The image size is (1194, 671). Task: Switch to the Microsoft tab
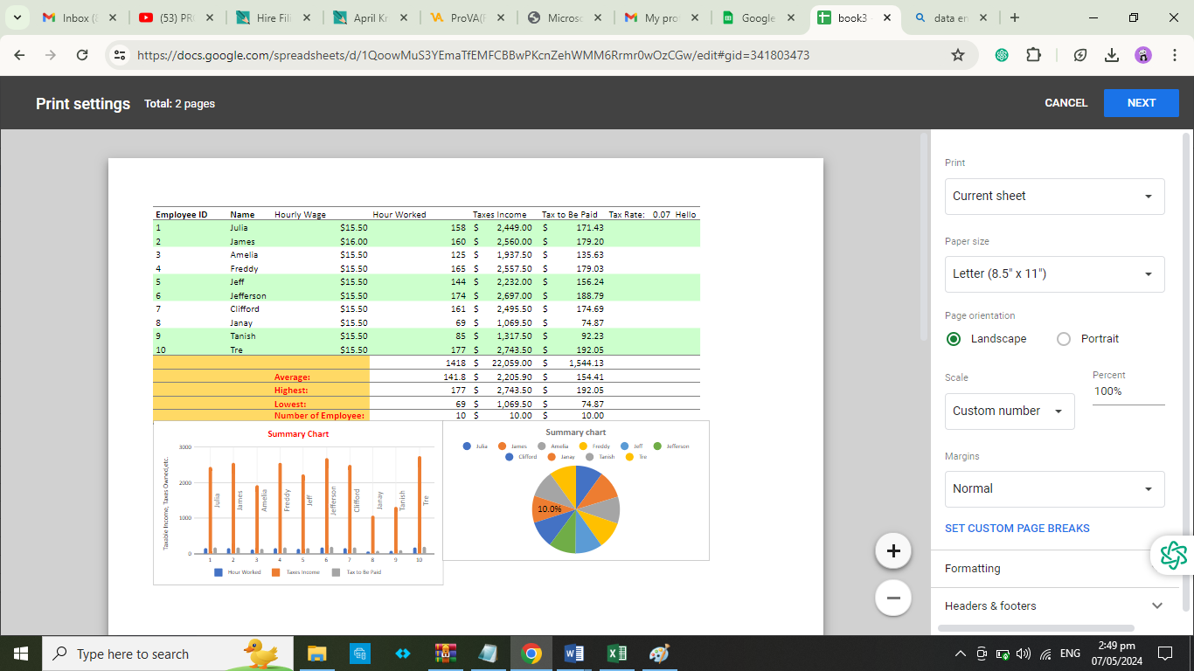click(x=564, y=17)
